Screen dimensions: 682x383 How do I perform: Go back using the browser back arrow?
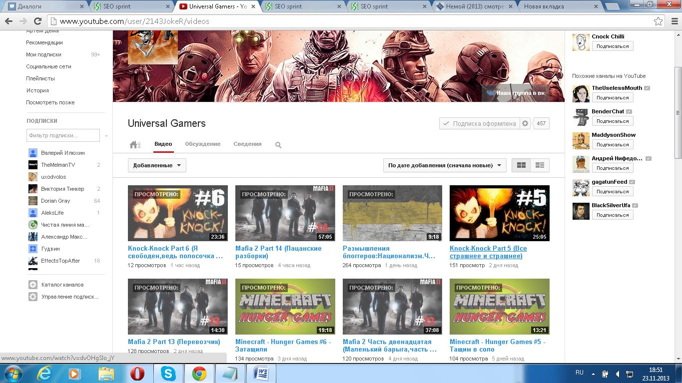coord(8,21)
